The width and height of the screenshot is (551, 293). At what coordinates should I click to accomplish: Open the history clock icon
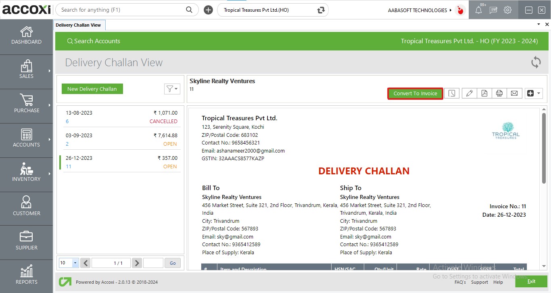tap(452, 93)
